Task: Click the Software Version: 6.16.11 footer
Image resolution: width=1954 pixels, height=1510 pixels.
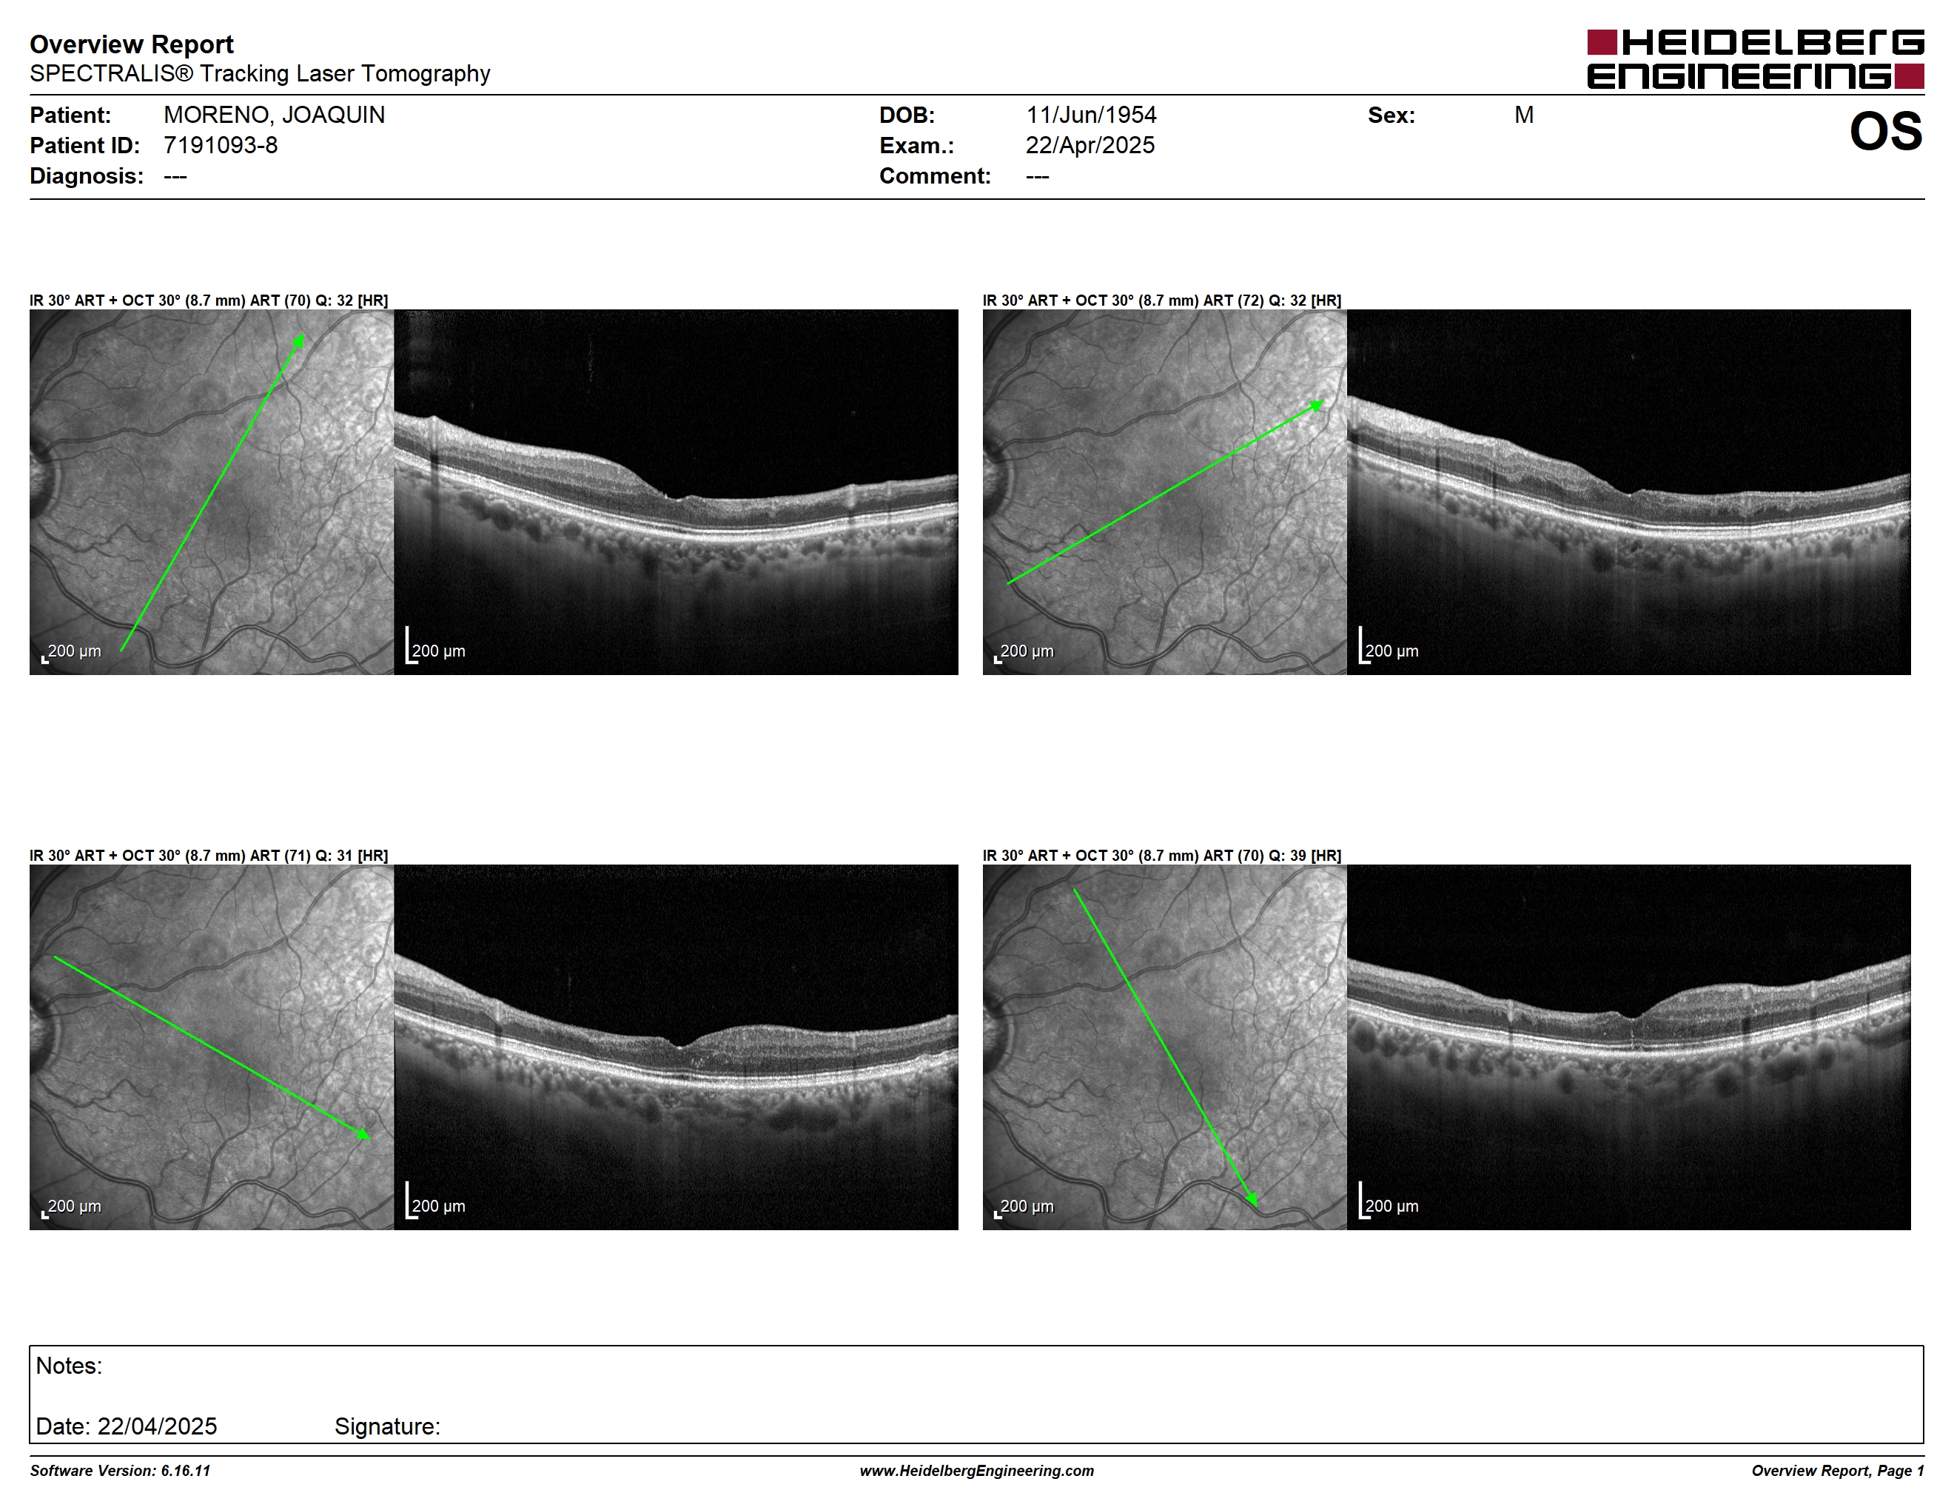Action: pos(120,1471)
